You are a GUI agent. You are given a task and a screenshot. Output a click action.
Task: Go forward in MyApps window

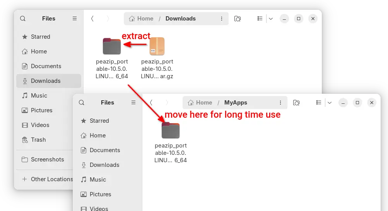pyautogui.click(x=166, y=103)
